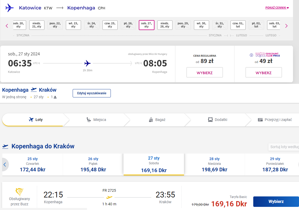Open the Bagaż luggage step
This screenshot has height=210, width=299.
click(157, 120)
